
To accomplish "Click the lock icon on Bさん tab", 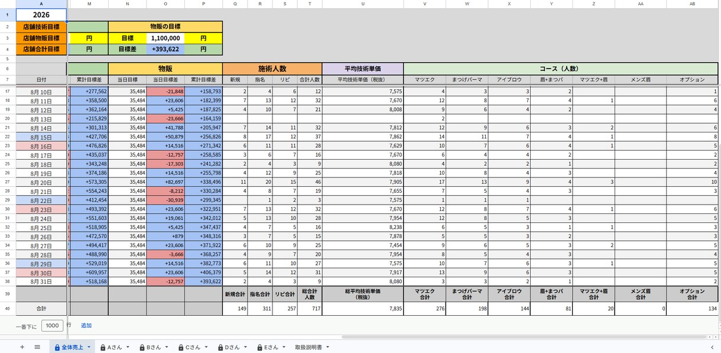I will [x=142, y=347].
